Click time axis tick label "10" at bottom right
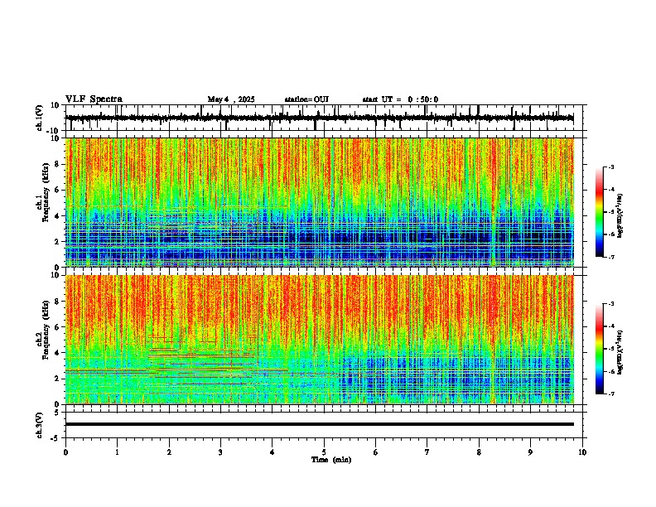 582,452
